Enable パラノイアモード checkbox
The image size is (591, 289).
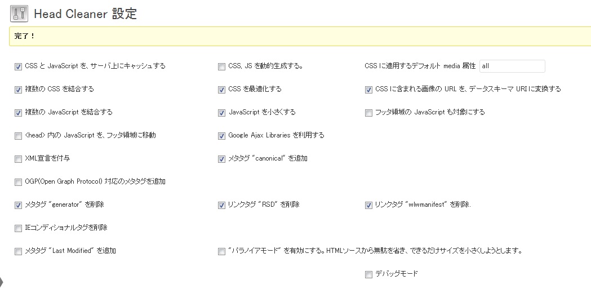click(x=221, y=251)
